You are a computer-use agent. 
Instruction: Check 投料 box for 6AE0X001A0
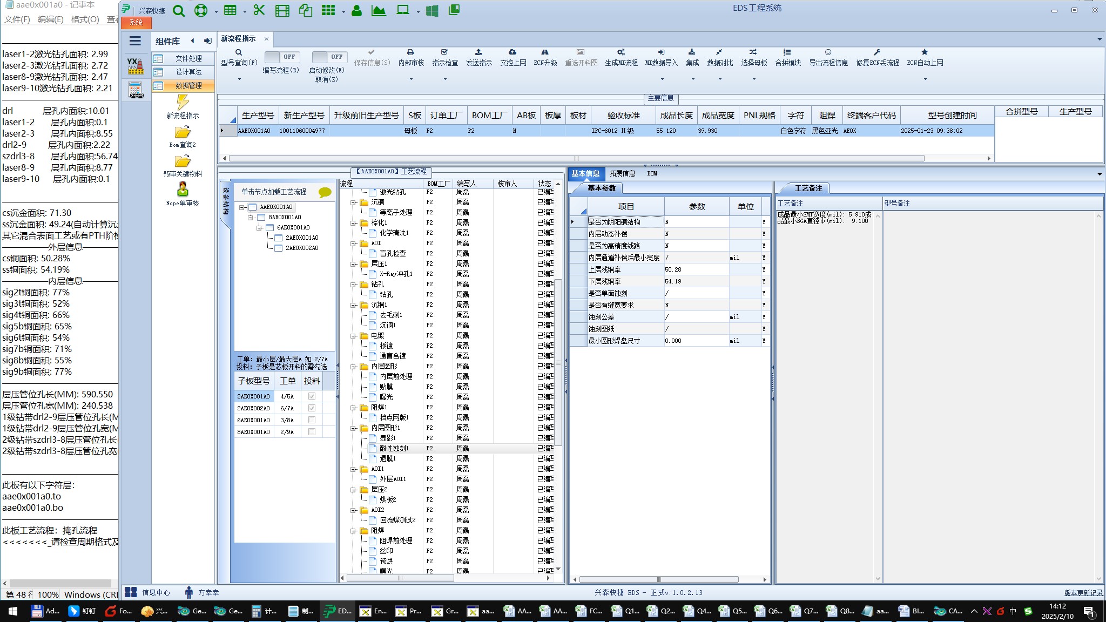click(312, 420)
